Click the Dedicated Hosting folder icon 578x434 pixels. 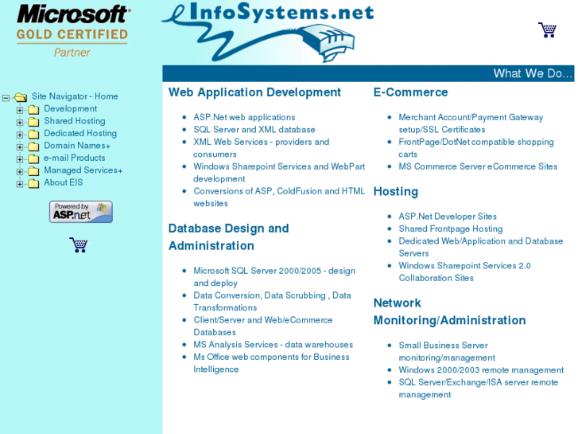[33, 134]
